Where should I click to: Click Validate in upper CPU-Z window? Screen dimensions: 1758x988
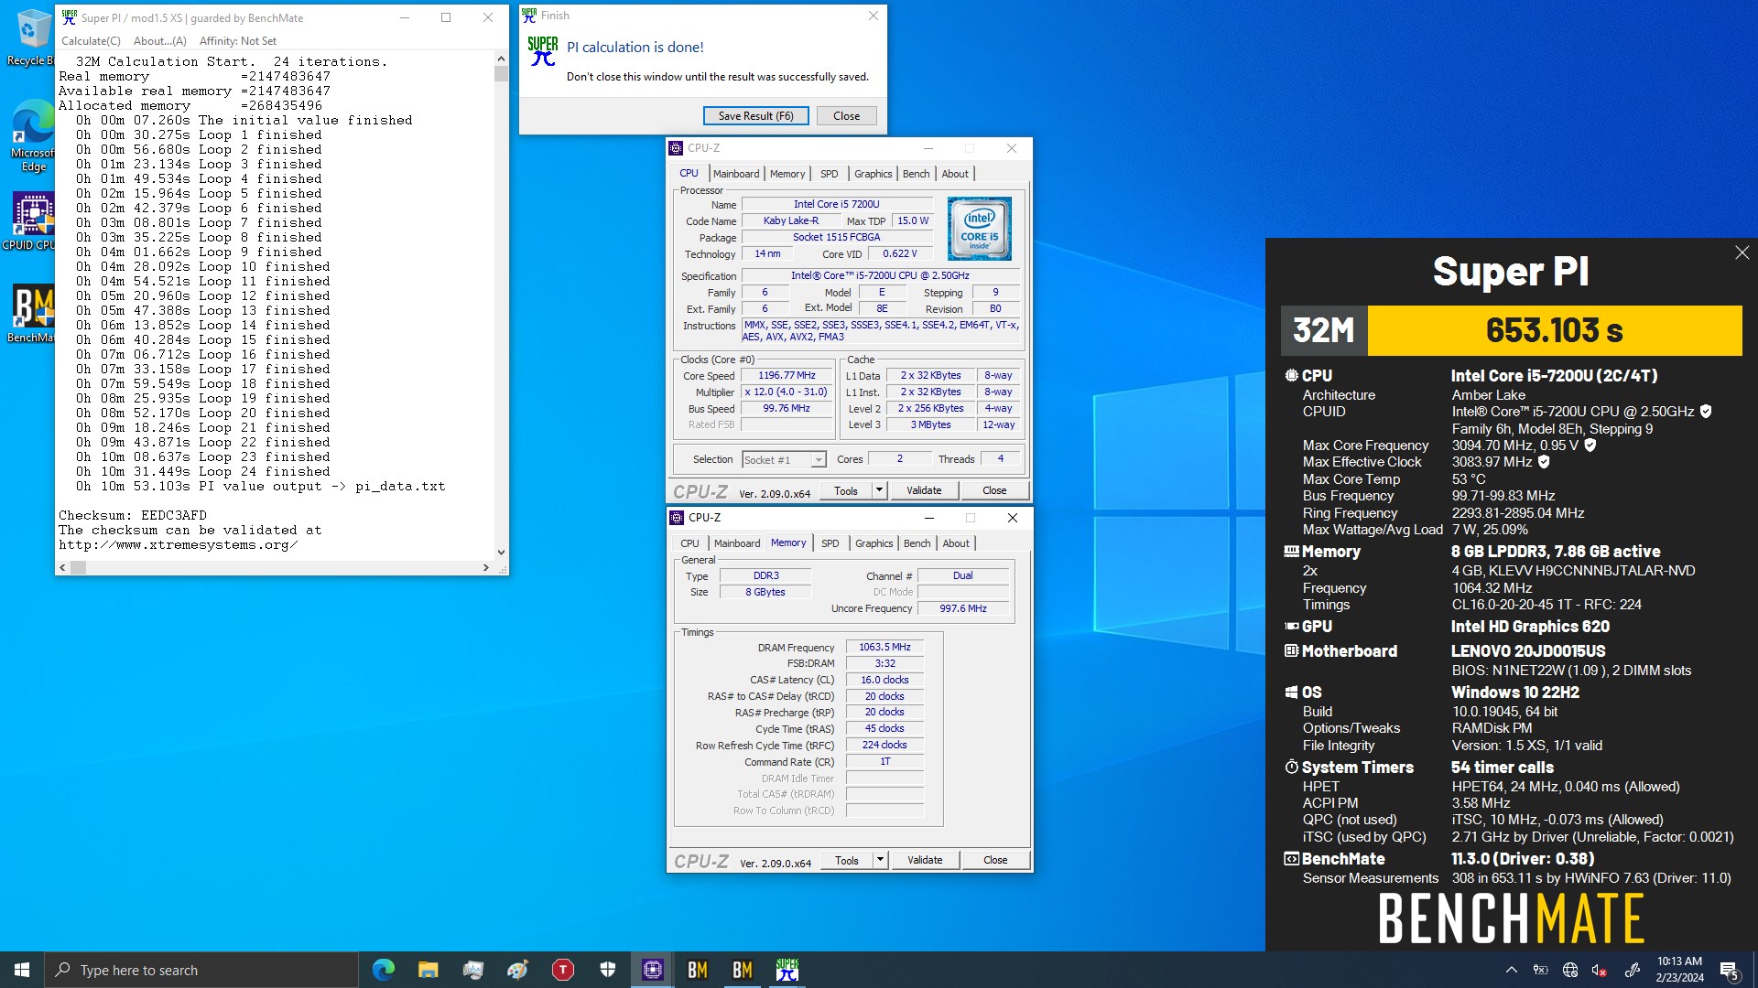[924, 491]
